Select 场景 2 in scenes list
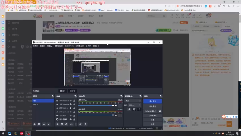The width and height of the screenshot is (241, 136). tap(43, 105)
